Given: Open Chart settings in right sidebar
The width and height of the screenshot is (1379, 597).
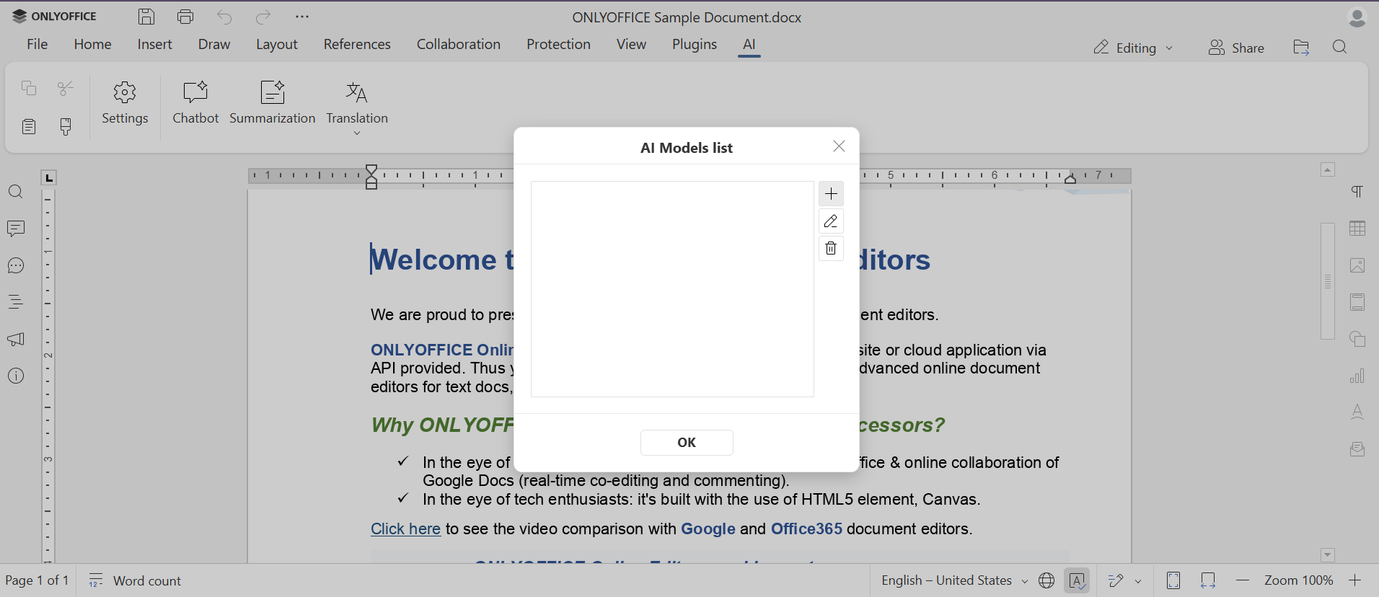Looking at the screenshot, I should pyautogui.click(x=1357, y=376).
